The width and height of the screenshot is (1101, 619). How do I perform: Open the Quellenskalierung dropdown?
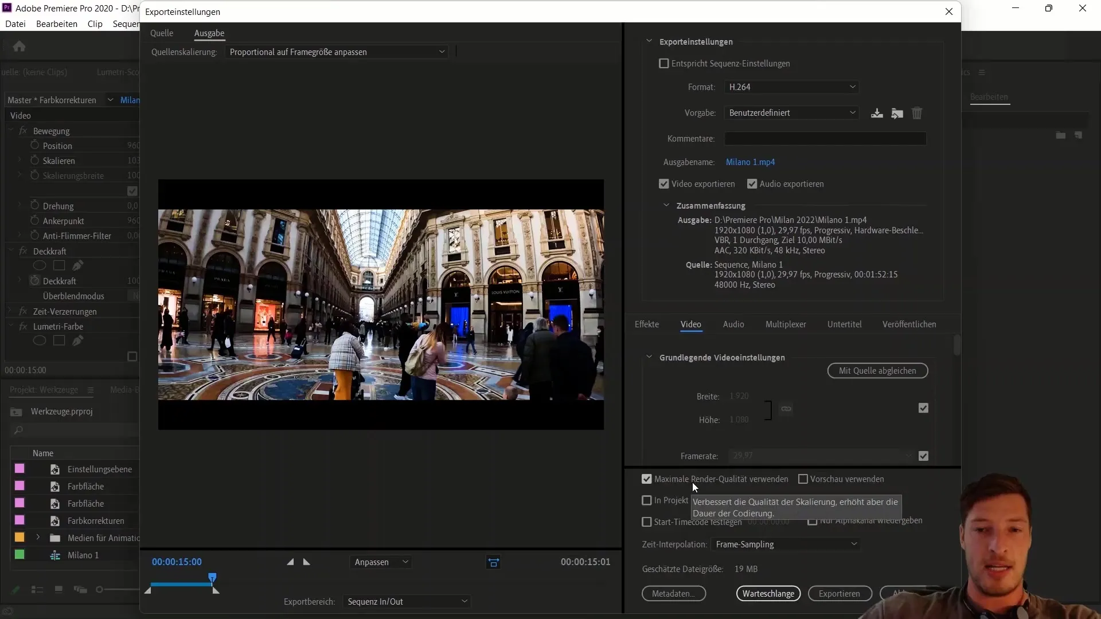click(x=337, y=52)
